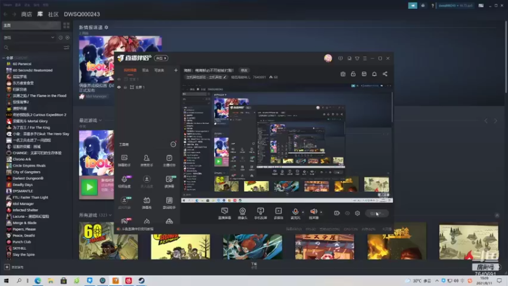
Task: Open the Store tab in Steam
Action: coord(27,14)
